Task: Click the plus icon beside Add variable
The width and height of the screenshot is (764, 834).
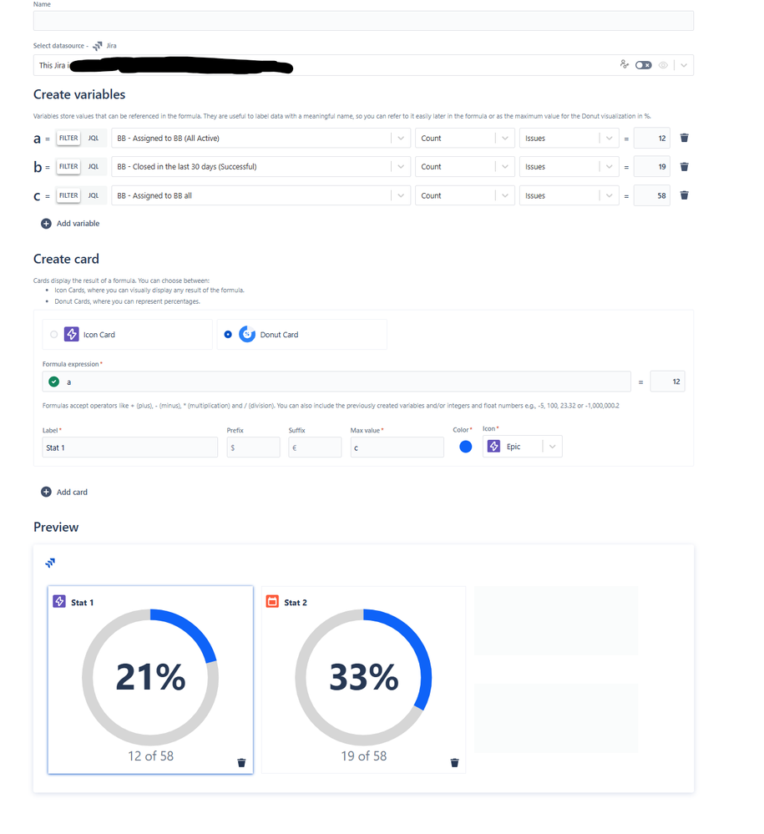Action: click(x=46, y=224)
